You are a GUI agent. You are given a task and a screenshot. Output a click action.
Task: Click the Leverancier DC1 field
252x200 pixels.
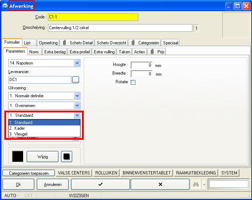click(x=40, y=80)
